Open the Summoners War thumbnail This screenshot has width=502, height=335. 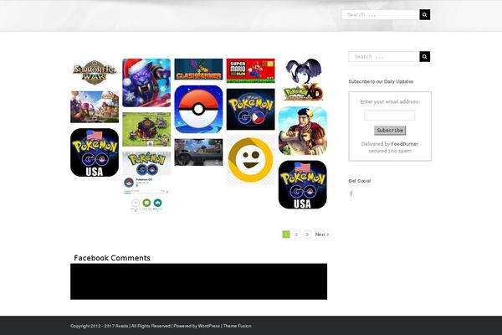[x=95, y=73]
